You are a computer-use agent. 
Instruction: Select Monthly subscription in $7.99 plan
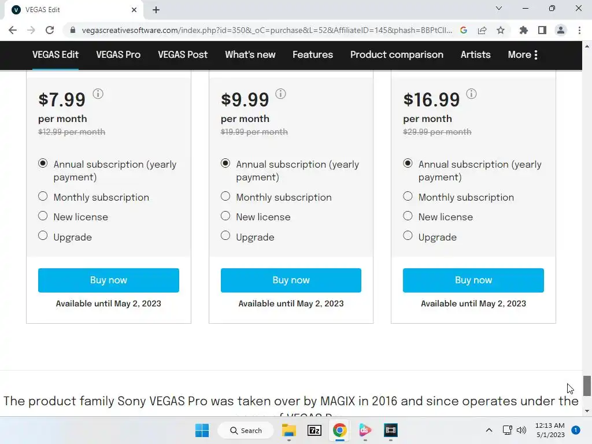43,197
